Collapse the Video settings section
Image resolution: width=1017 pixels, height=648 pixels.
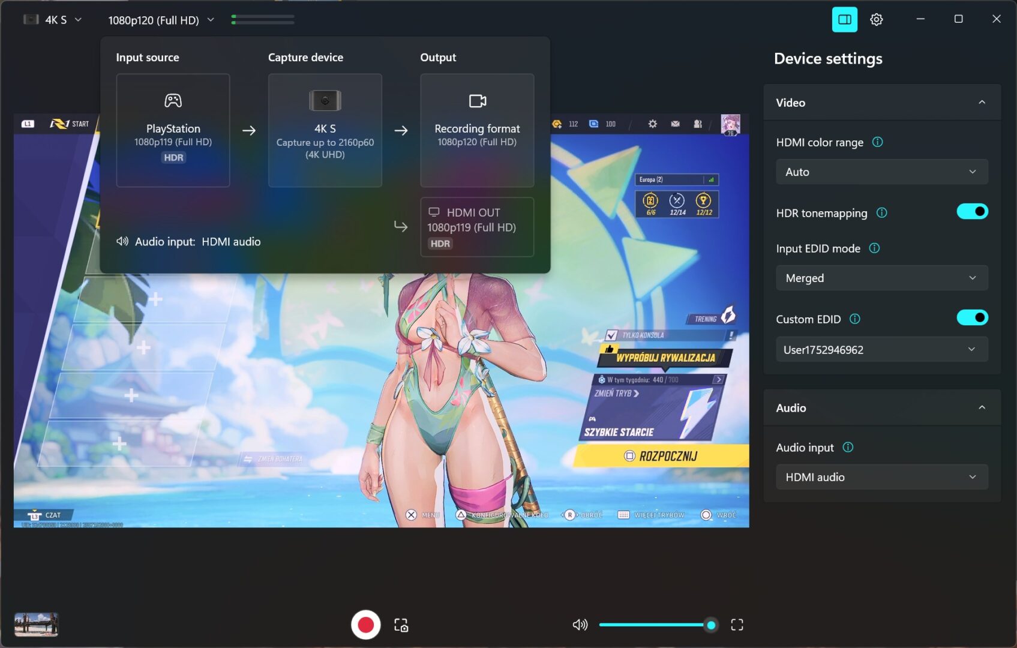[x=982, y=103]
